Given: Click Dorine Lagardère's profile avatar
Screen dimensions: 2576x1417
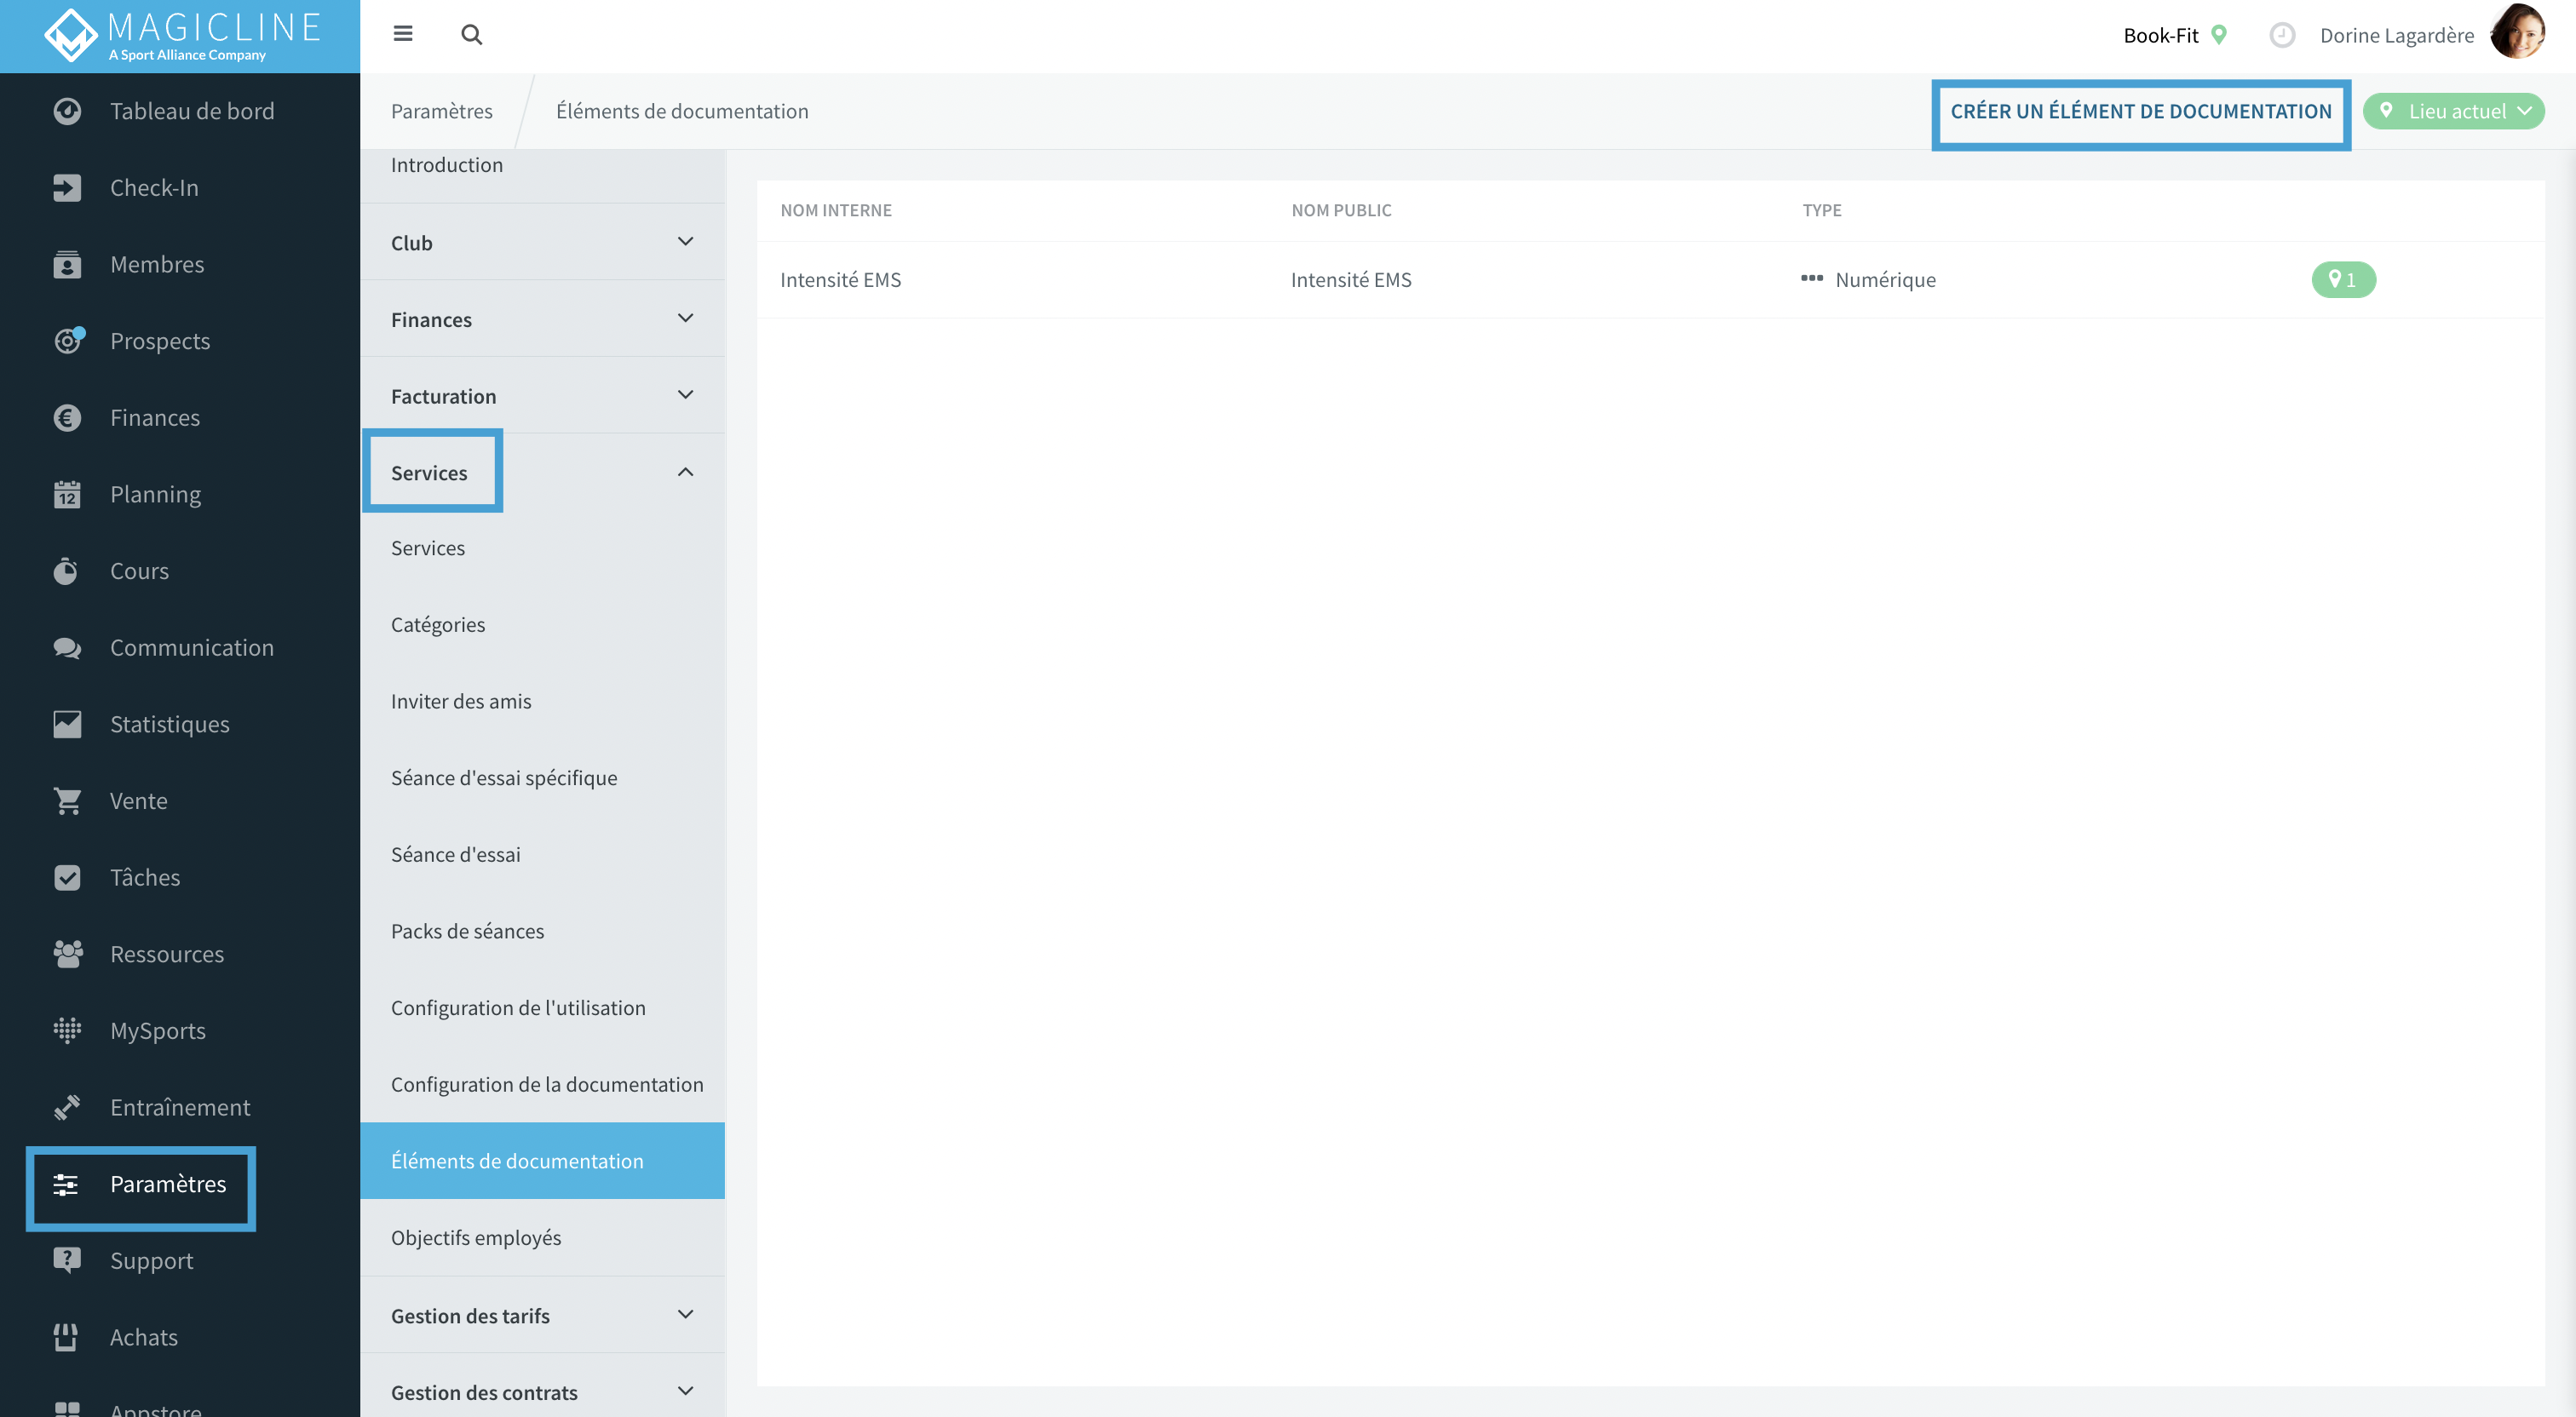Looking at the screenshot, I should click(2517, 33).
